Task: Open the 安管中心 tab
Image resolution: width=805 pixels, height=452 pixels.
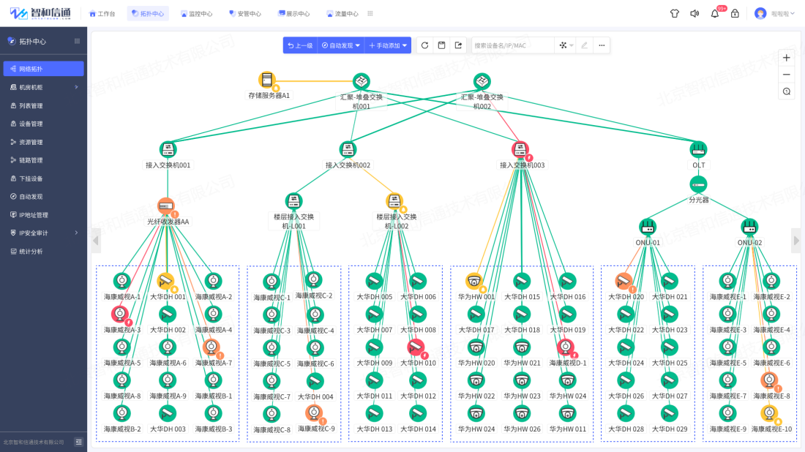Action: coord(245,14)
